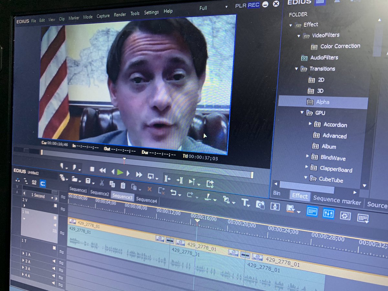Collapse the GPU folder

[x=302, y=113]
